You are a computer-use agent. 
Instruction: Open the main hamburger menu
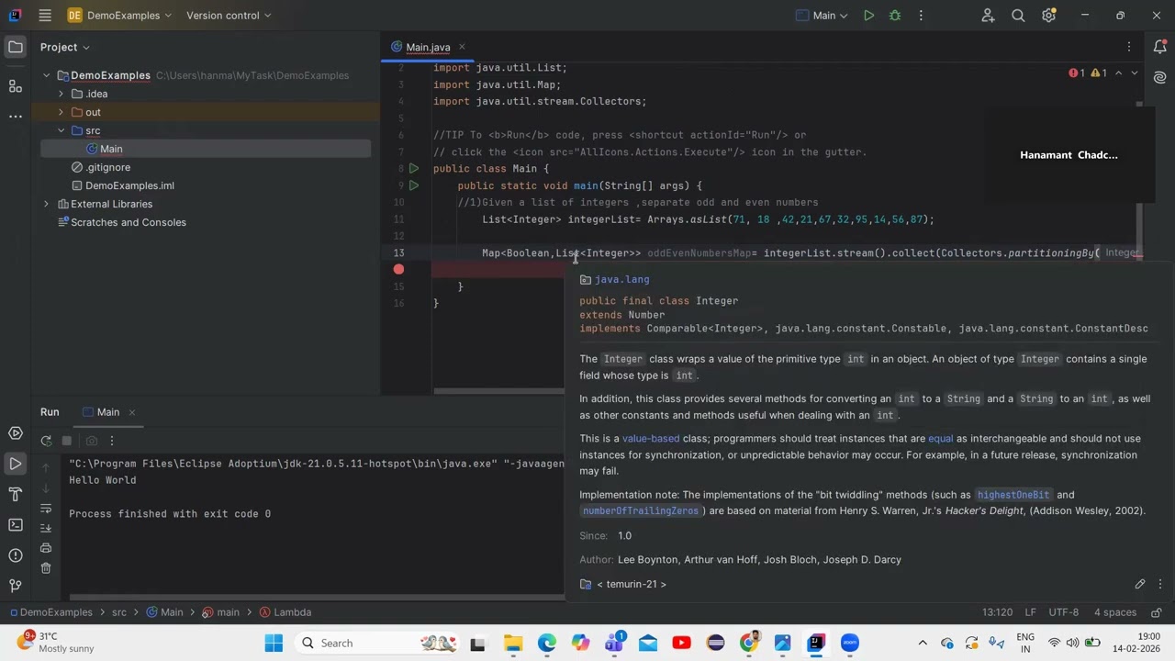click(x=45, y=16)
